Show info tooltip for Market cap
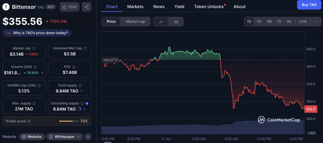Screen dimensions: 323x143 pyautogui.click(x=33, y=49)
